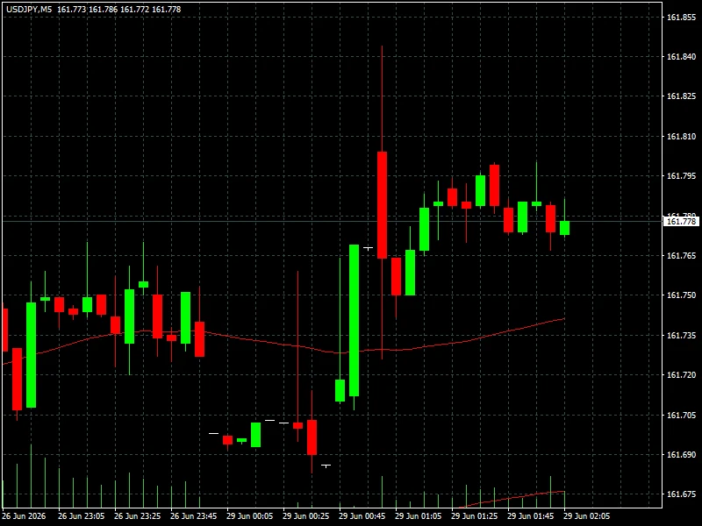Click the 161.840 price scale label

point(682,57)
